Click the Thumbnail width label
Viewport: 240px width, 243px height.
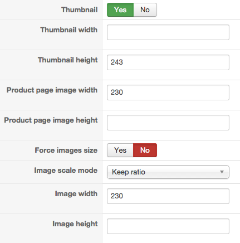[69, 30]
